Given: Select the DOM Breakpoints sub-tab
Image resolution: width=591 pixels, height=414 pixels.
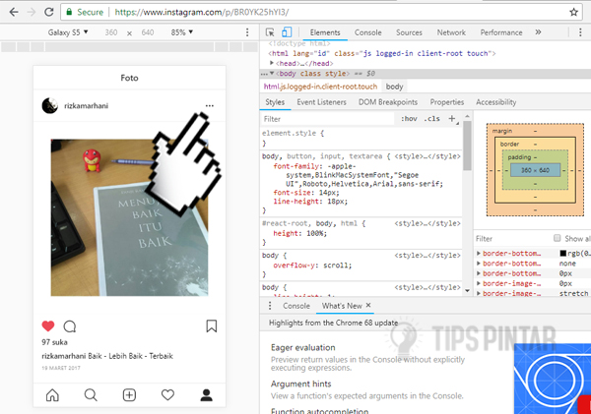Looking at the screenshot, I should 388,102.
